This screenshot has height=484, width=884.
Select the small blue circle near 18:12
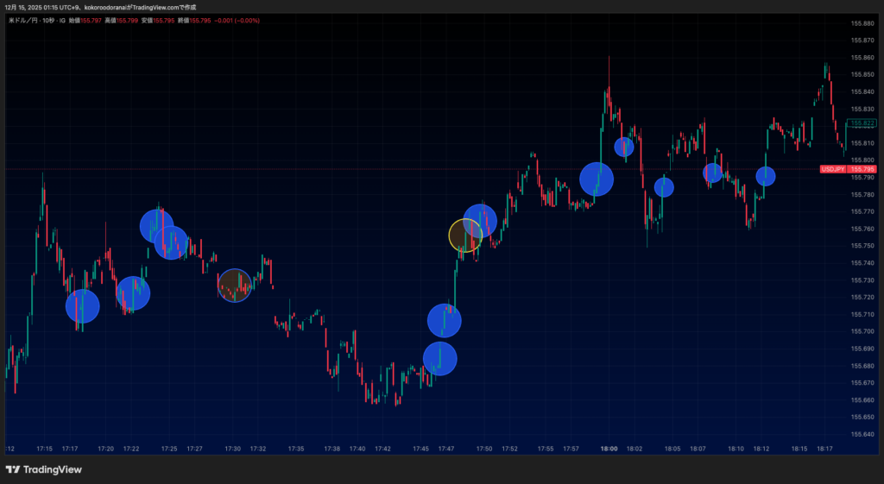[x=766, y=176]
